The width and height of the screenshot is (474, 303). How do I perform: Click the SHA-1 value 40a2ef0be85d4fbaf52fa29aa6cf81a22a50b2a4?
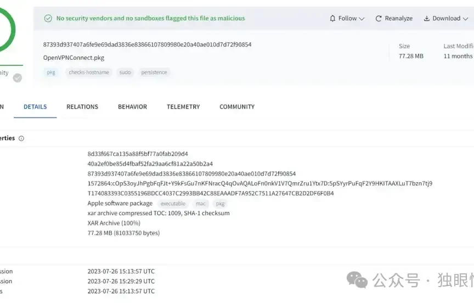pos(150,164)
